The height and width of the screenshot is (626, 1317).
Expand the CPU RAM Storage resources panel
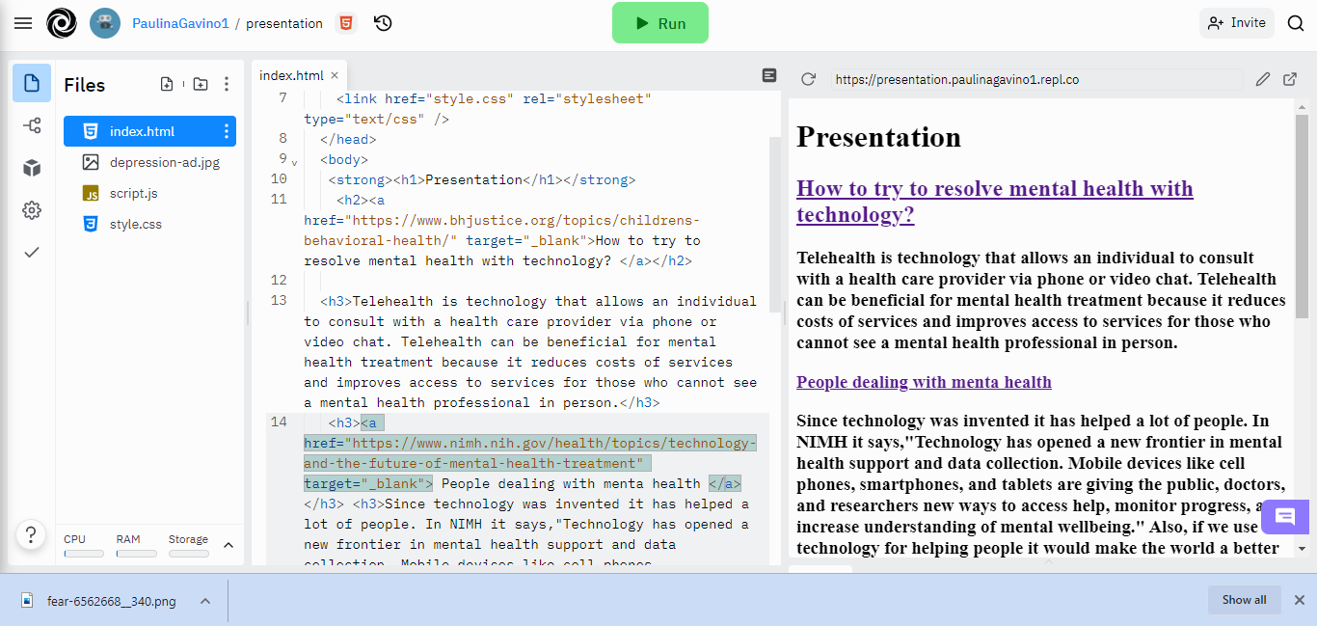click(228, 545)
